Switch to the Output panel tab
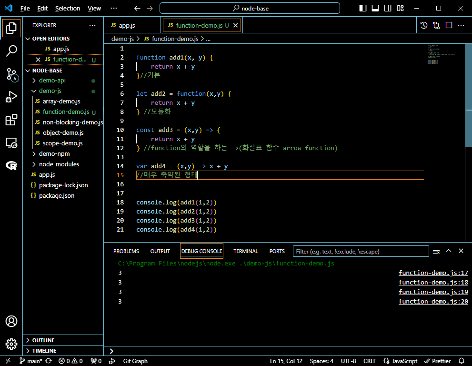 click(x=160, y=251)
